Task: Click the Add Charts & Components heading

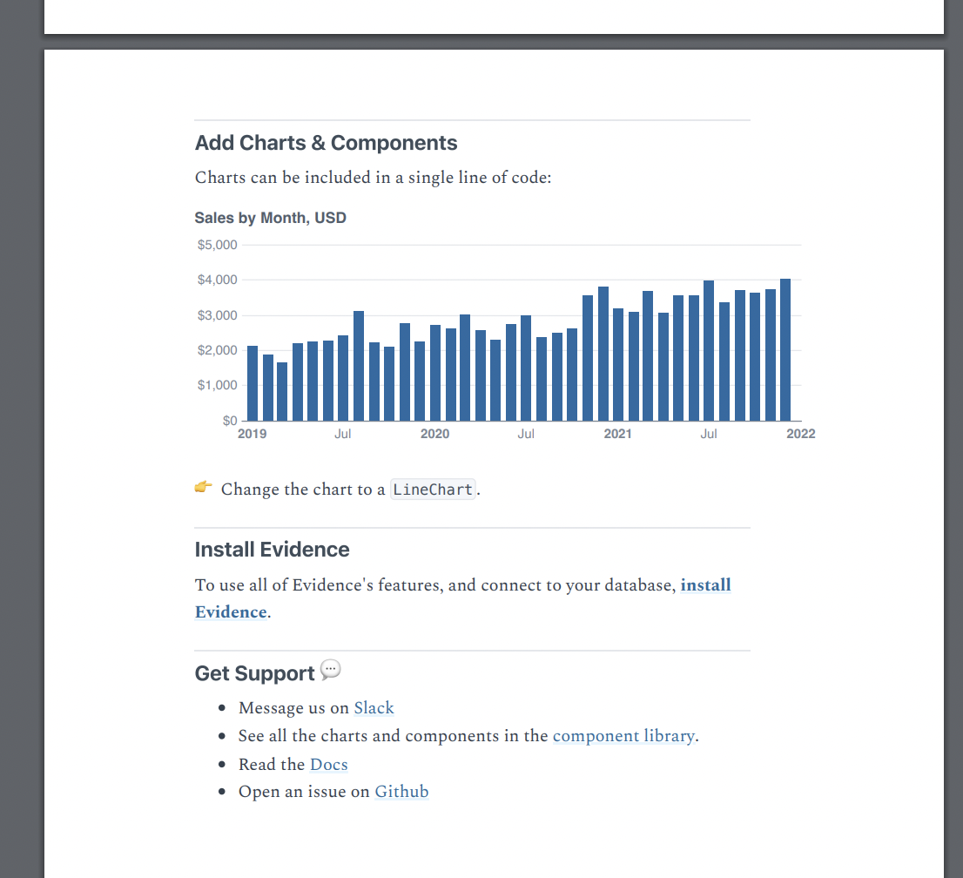Action: (x=326, y=142)
